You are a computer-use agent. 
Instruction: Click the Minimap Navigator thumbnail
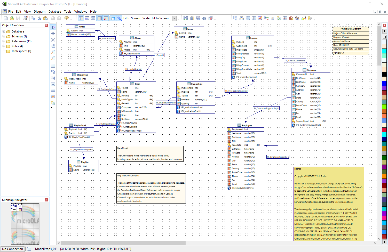(x=25, y=224)
